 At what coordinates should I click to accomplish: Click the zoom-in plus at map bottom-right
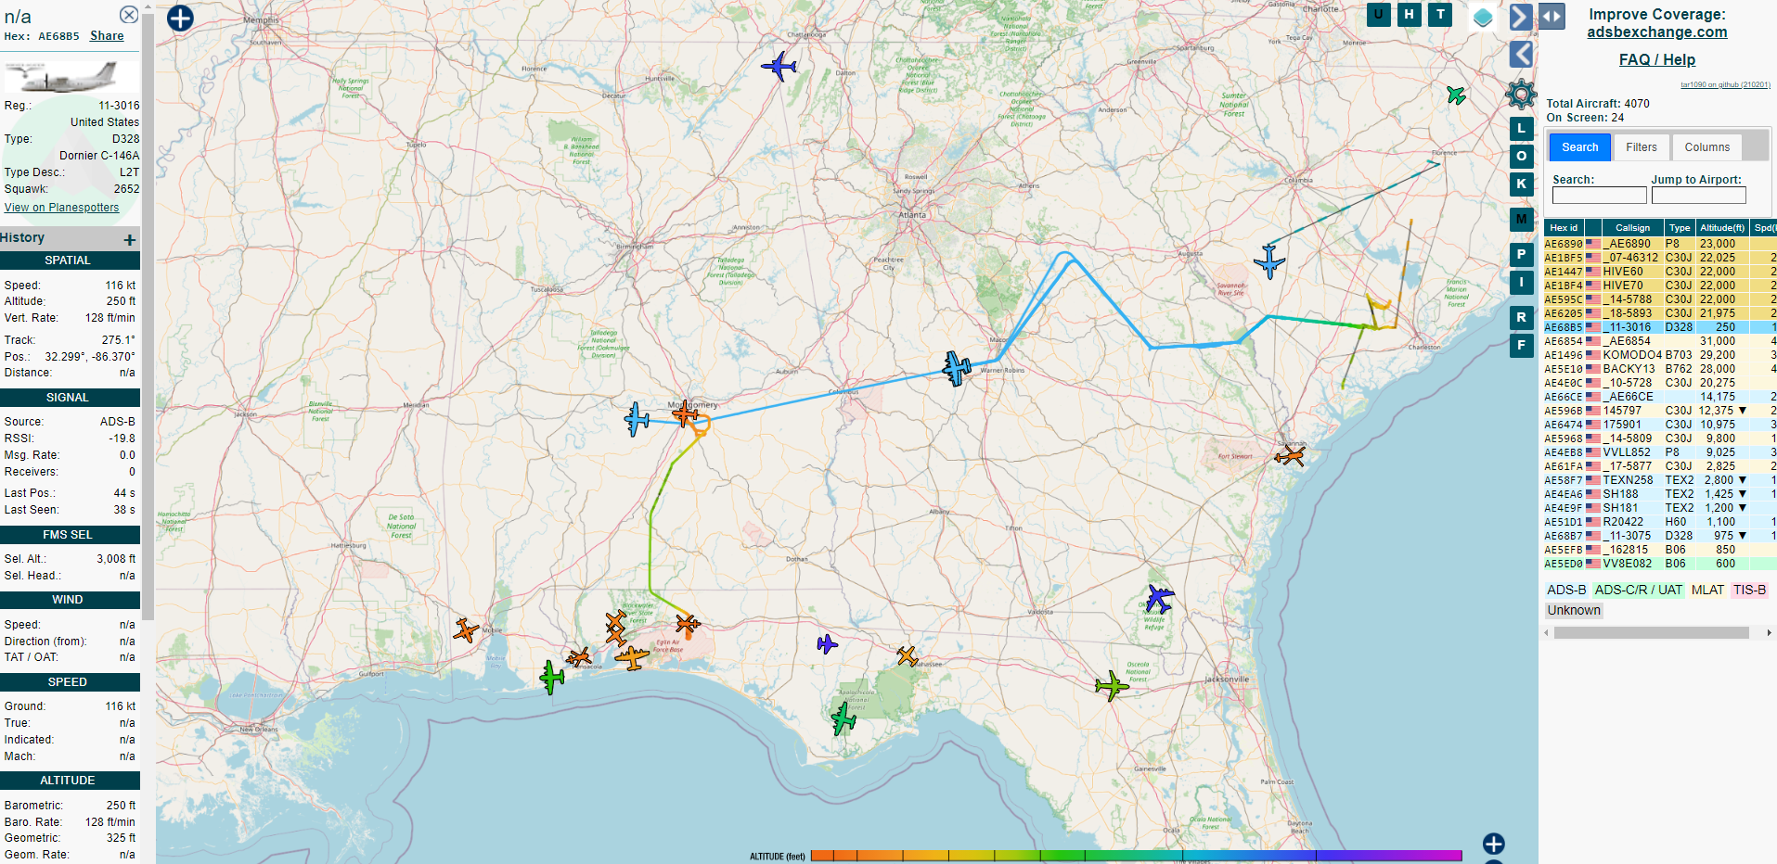pyautogui.click(x=1493, y=844)
